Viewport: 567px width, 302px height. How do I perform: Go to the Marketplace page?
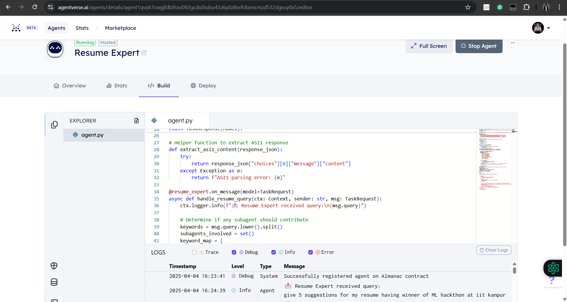pos(121,28)
